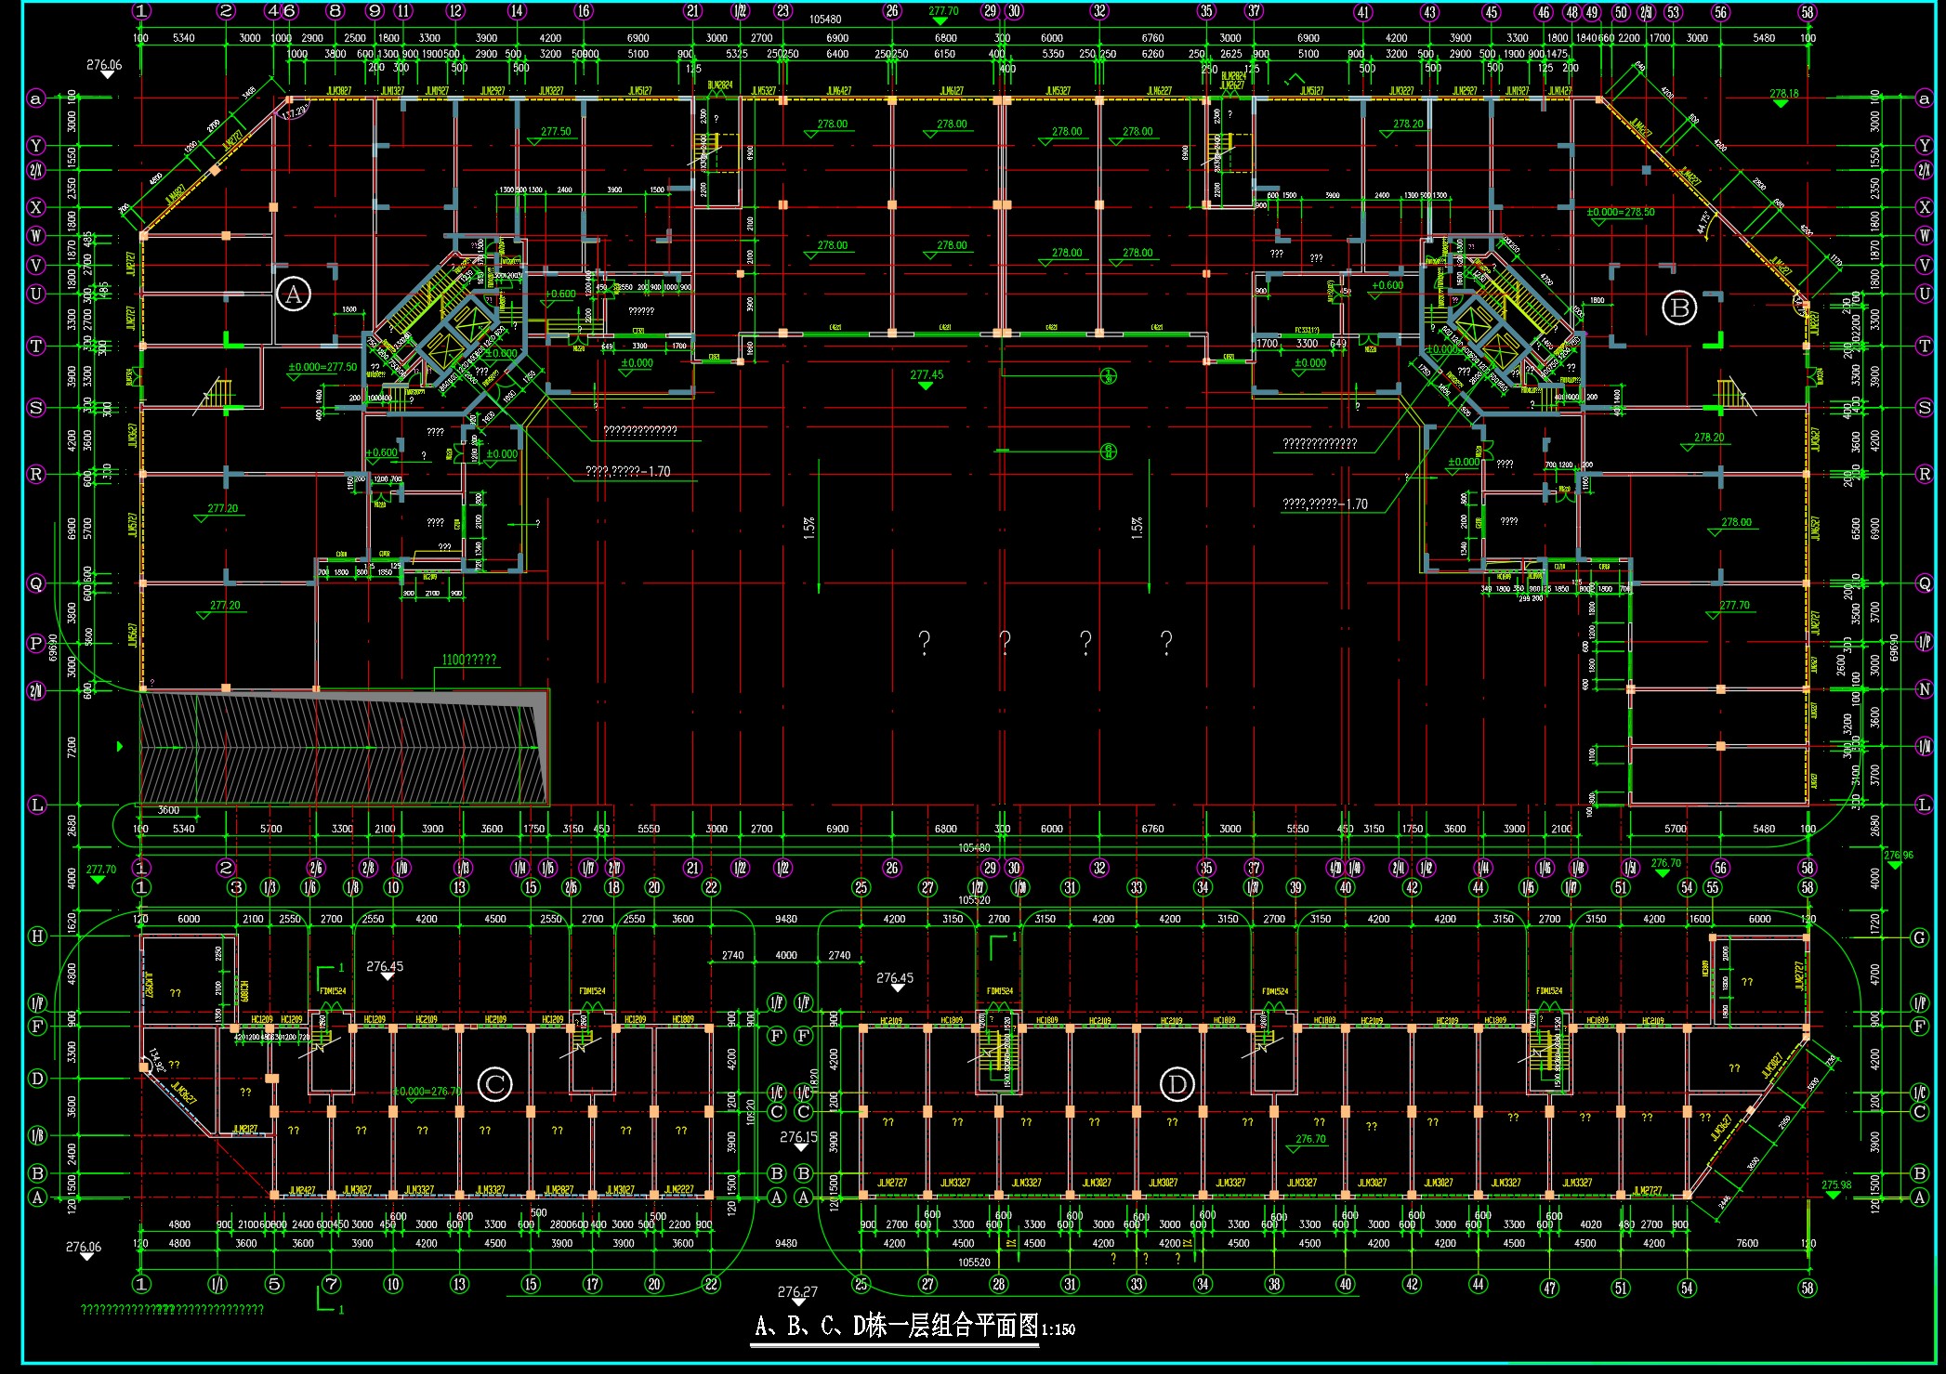Select grid axis bubble 55
This screenshot has width=1946, height=1374.
click(x=1713, y=887)
